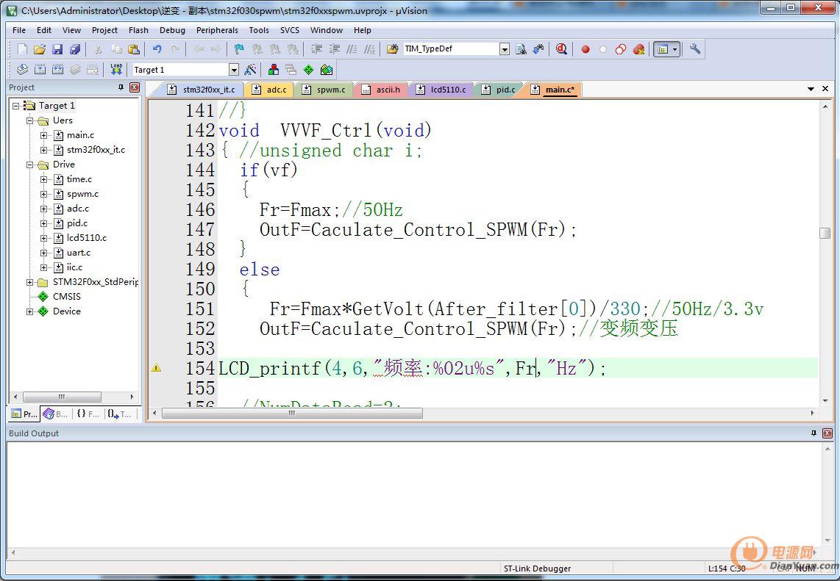Collapse the Uers group
This screenshot has width=840, height=581.
tap(30, 120)
